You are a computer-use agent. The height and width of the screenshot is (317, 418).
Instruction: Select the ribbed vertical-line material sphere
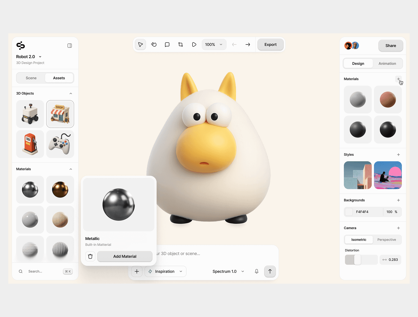[60, 249]
